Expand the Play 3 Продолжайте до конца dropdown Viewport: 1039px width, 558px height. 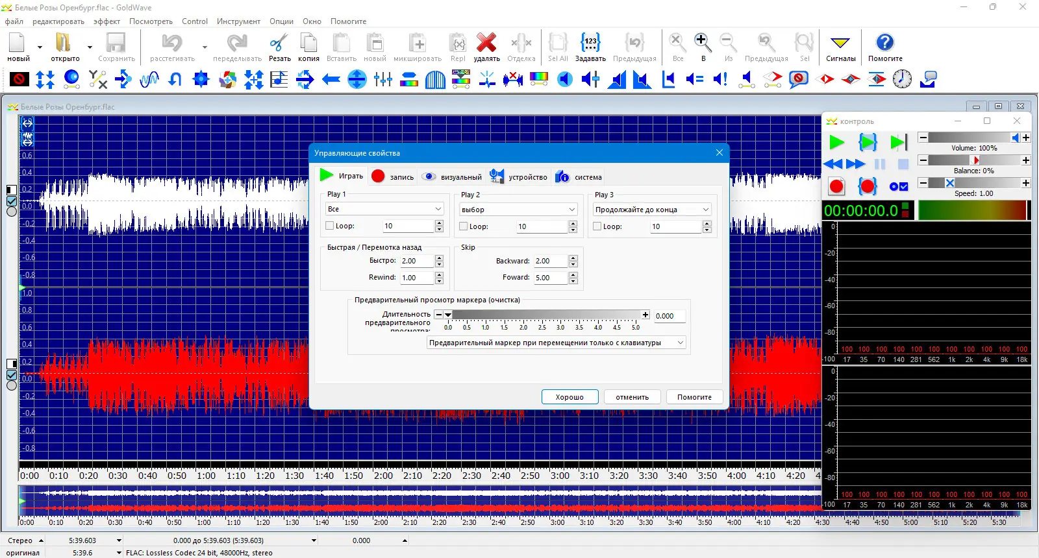coord(651,210)
